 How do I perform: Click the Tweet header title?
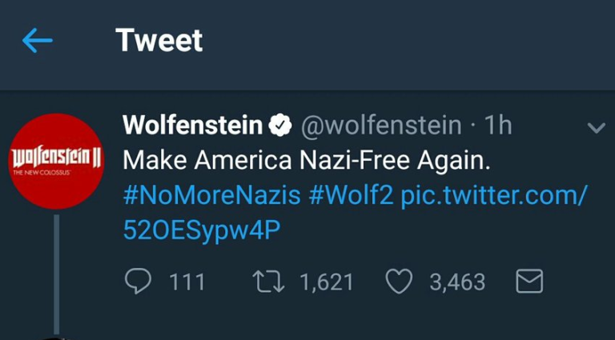tap(159, 40)
